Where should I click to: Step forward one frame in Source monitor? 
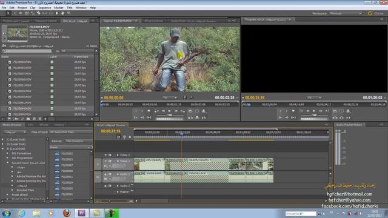pos(176,111)
